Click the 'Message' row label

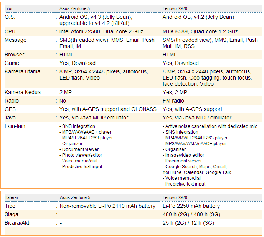coord(15,40)
